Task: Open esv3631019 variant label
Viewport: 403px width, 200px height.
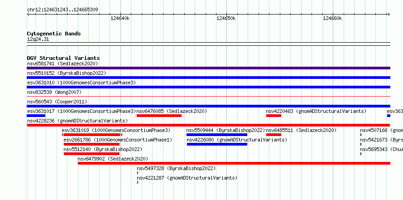Action: (116, 130)
